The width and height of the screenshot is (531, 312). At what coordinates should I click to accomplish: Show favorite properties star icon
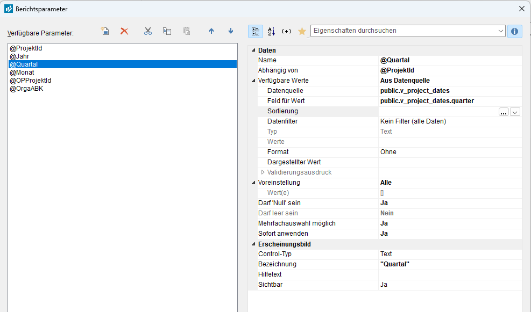[x=302, y=31]
